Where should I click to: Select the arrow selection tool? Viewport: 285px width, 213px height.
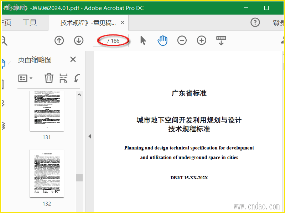tap(143, 40)
